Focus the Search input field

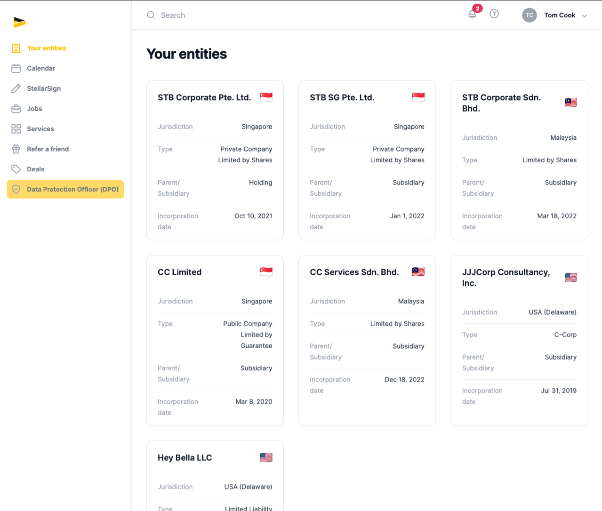pos(301,15)
